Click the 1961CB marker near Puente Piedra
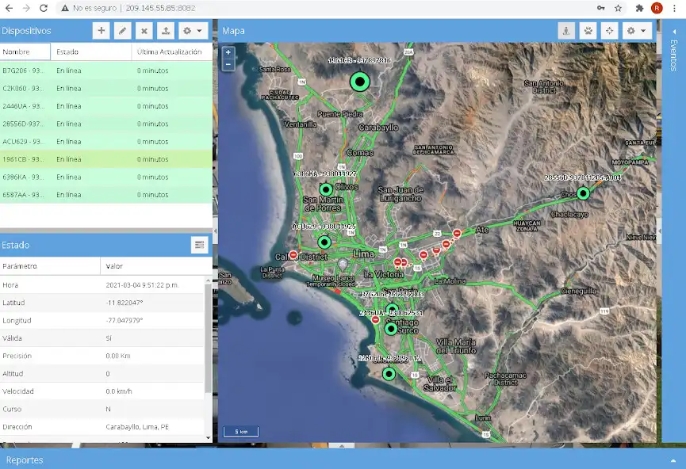The width and height of the screenshot is (686, 469). (359, 82)
